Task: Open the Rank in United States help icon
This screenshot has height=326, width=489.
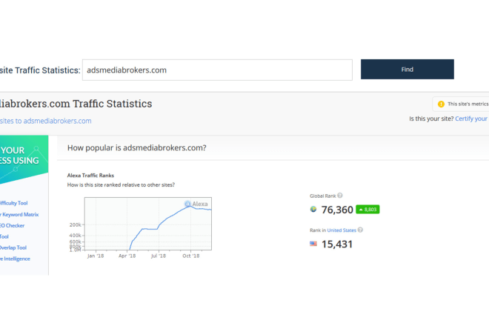Action: point(360,230)
